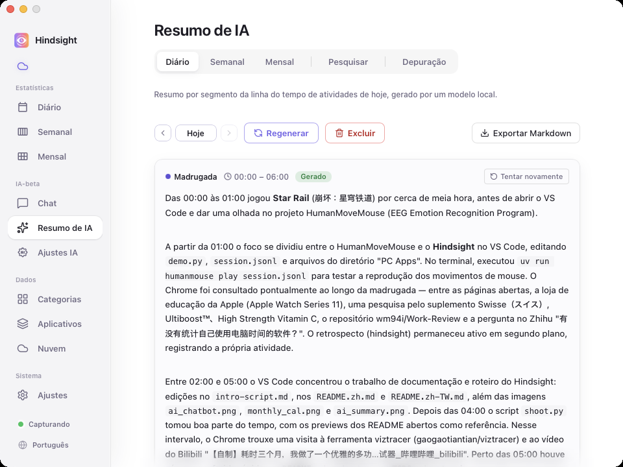The height and width of the screenshot is (467, 623).
Task: Click the Resumo de IA page heading
Action: [x=201, y=30]
